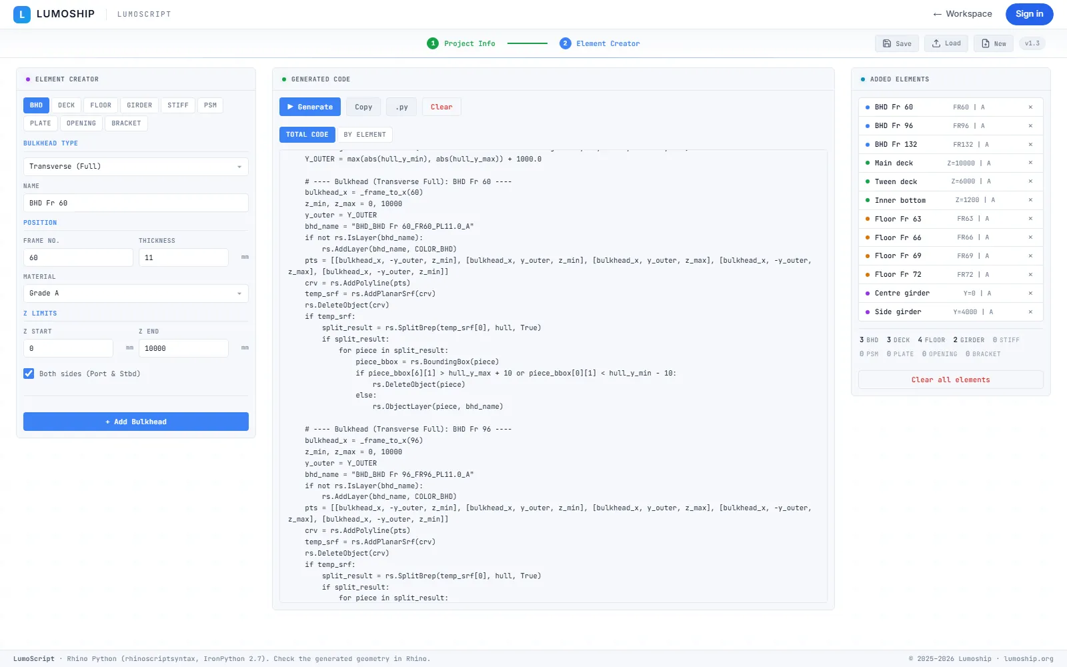Click Add Bulkhead button
The width and height of the screenshot is (1067, 667).
pos(136,422)
